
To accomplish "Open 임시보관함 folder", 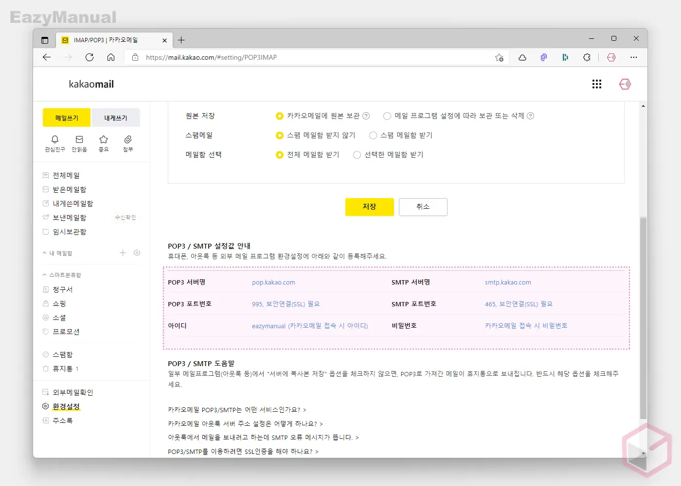I will click(x=70, y=232).
